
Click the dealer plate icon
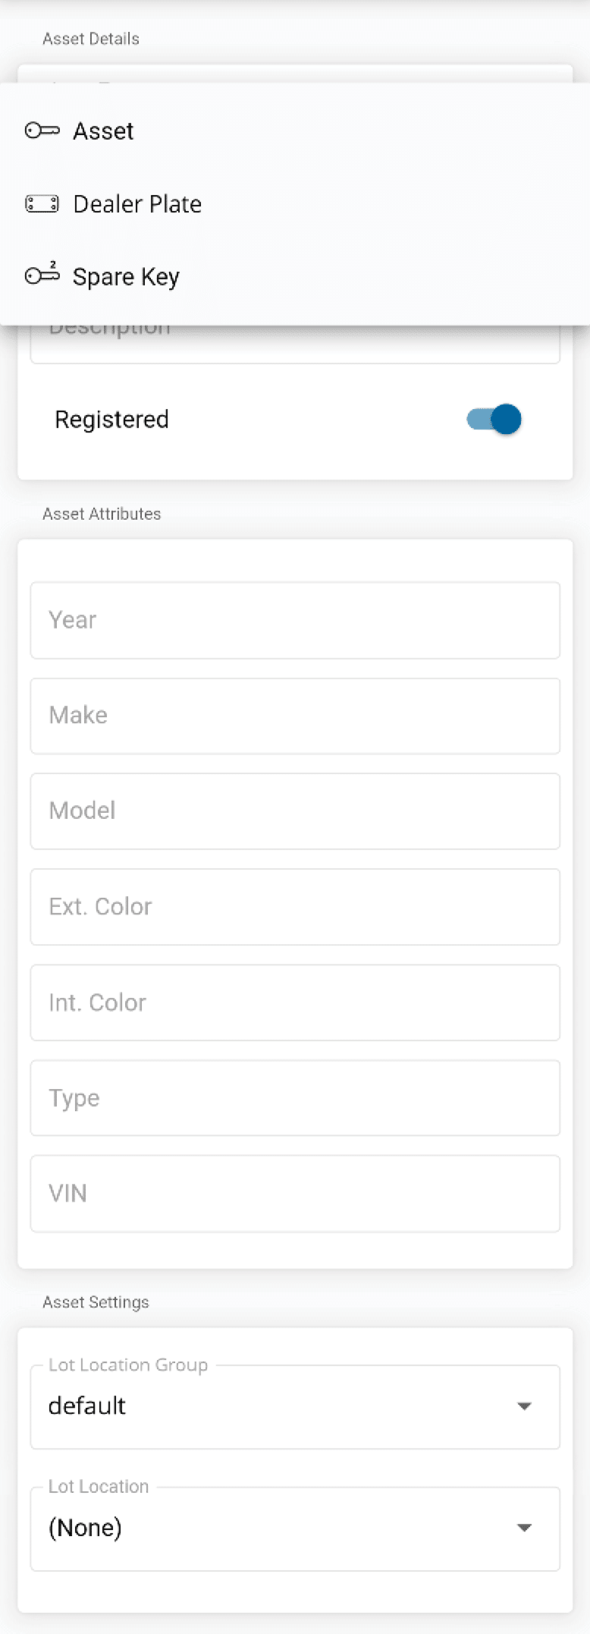tap(42, 203)
